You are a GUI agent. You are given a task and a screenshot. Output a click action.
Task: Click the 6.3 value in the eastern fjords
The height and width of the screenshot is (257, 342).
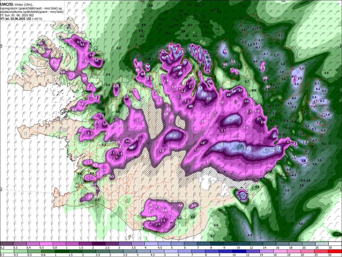pyautogui.click(x=322, y=101)
